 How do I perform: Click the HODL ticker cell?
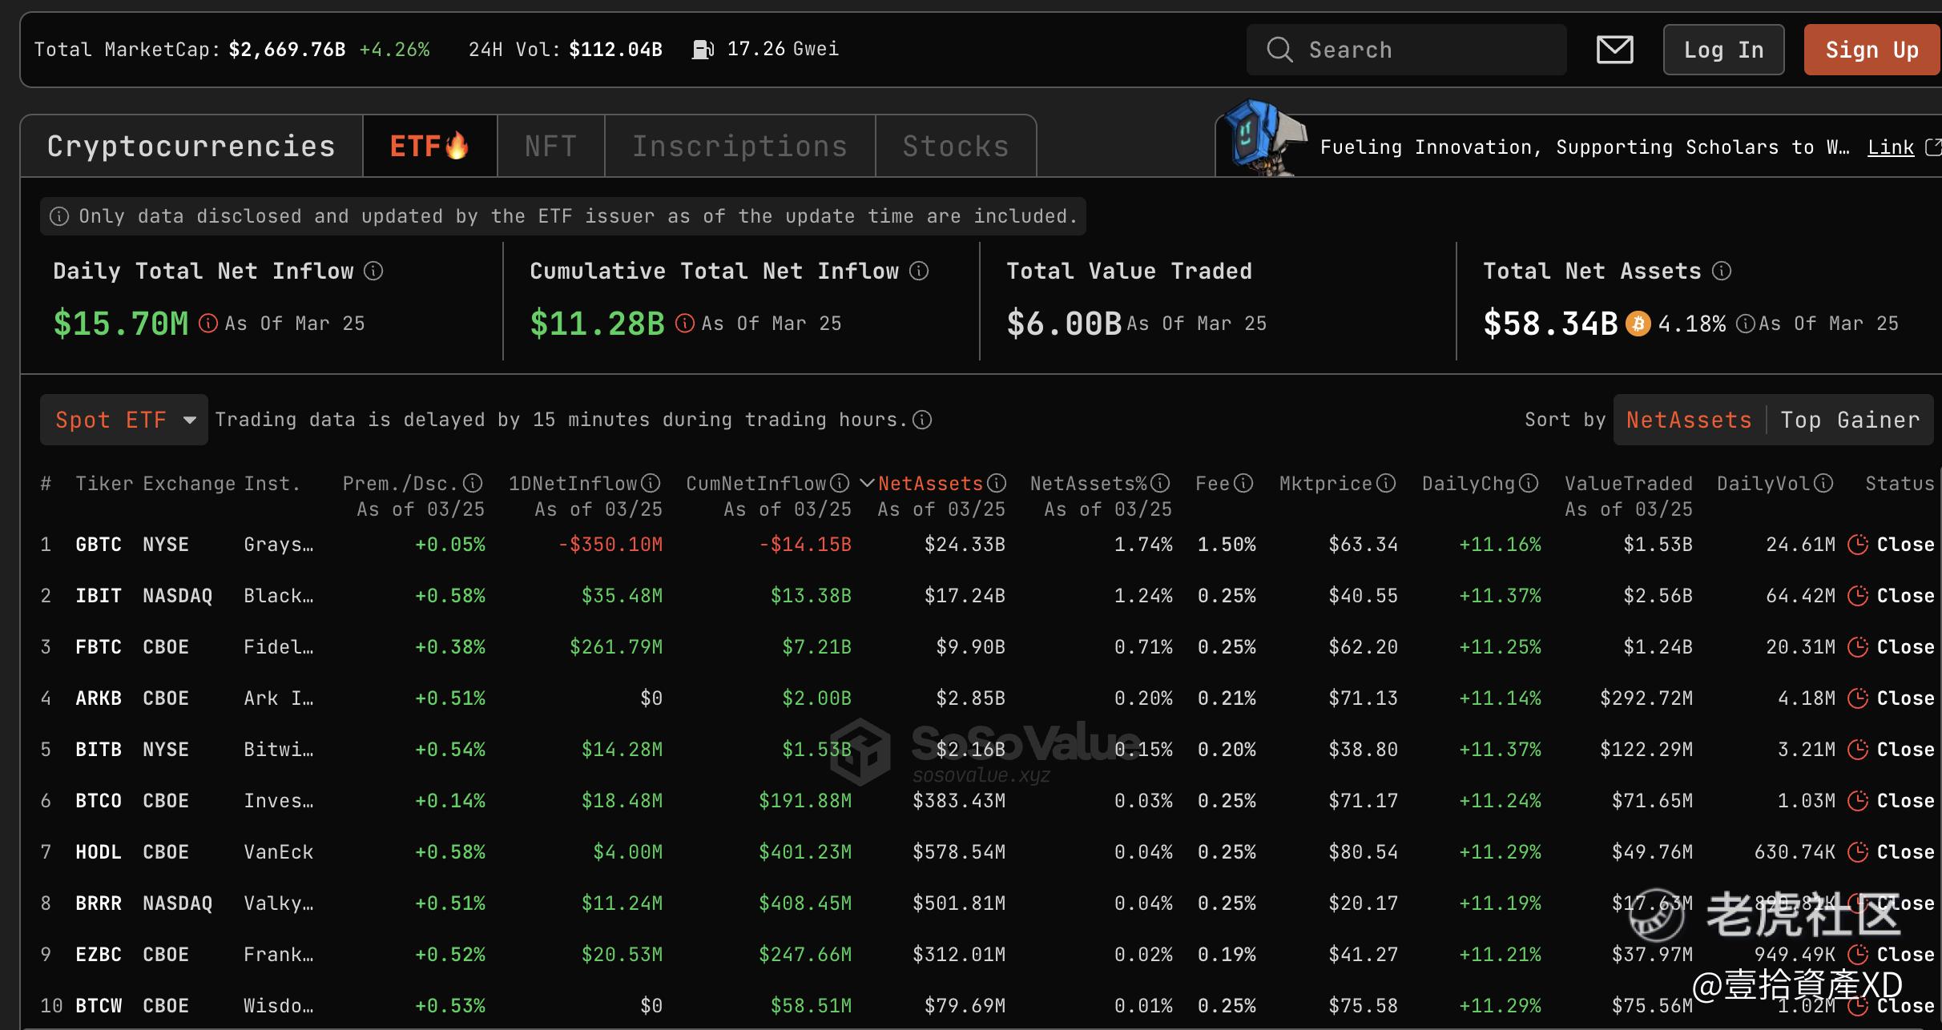pos(99,852)
